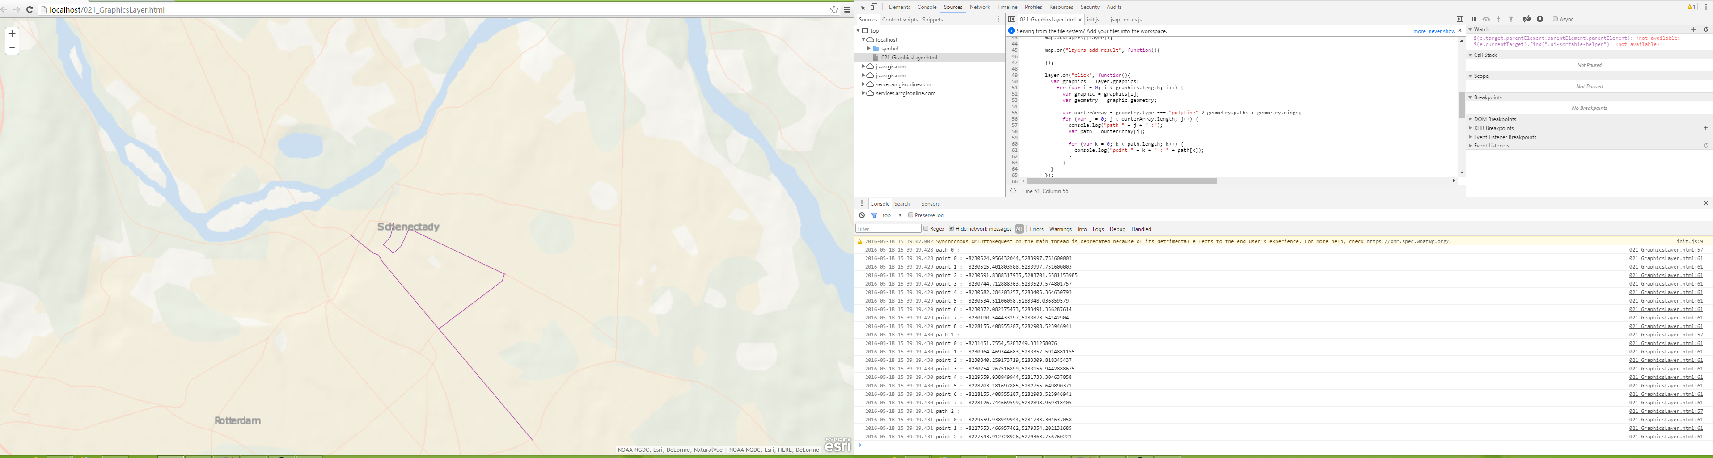Switch to the Network tab
The width and height of the screenshot is (1713, 458).
[x=980, y=7]
